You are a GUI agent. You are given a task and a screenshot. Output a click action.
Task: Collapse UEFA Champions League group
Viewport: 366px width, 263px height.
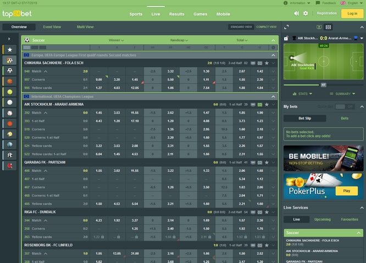pyautogui.click(x=273, y=97)
